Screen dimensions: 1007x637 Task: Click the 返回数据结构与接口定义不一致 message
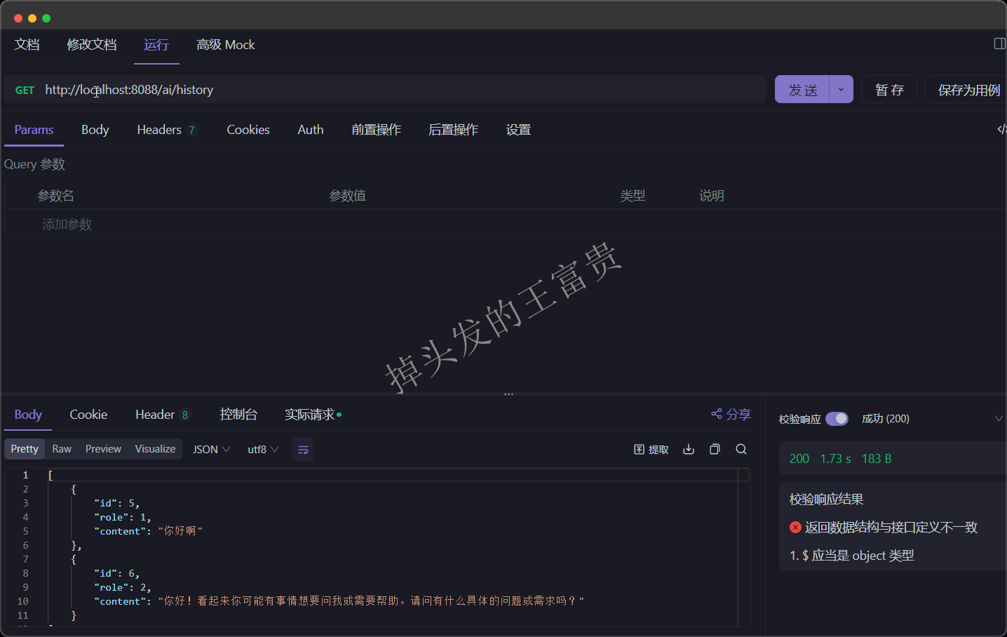tap(891, 528)
